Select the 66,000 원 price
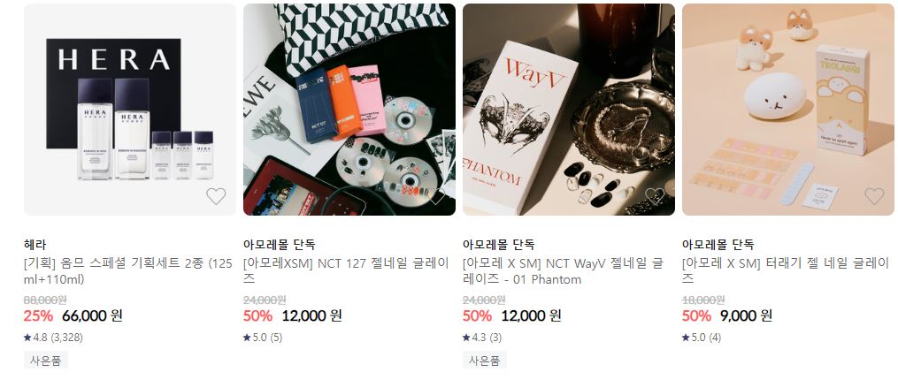 (92, 315)
